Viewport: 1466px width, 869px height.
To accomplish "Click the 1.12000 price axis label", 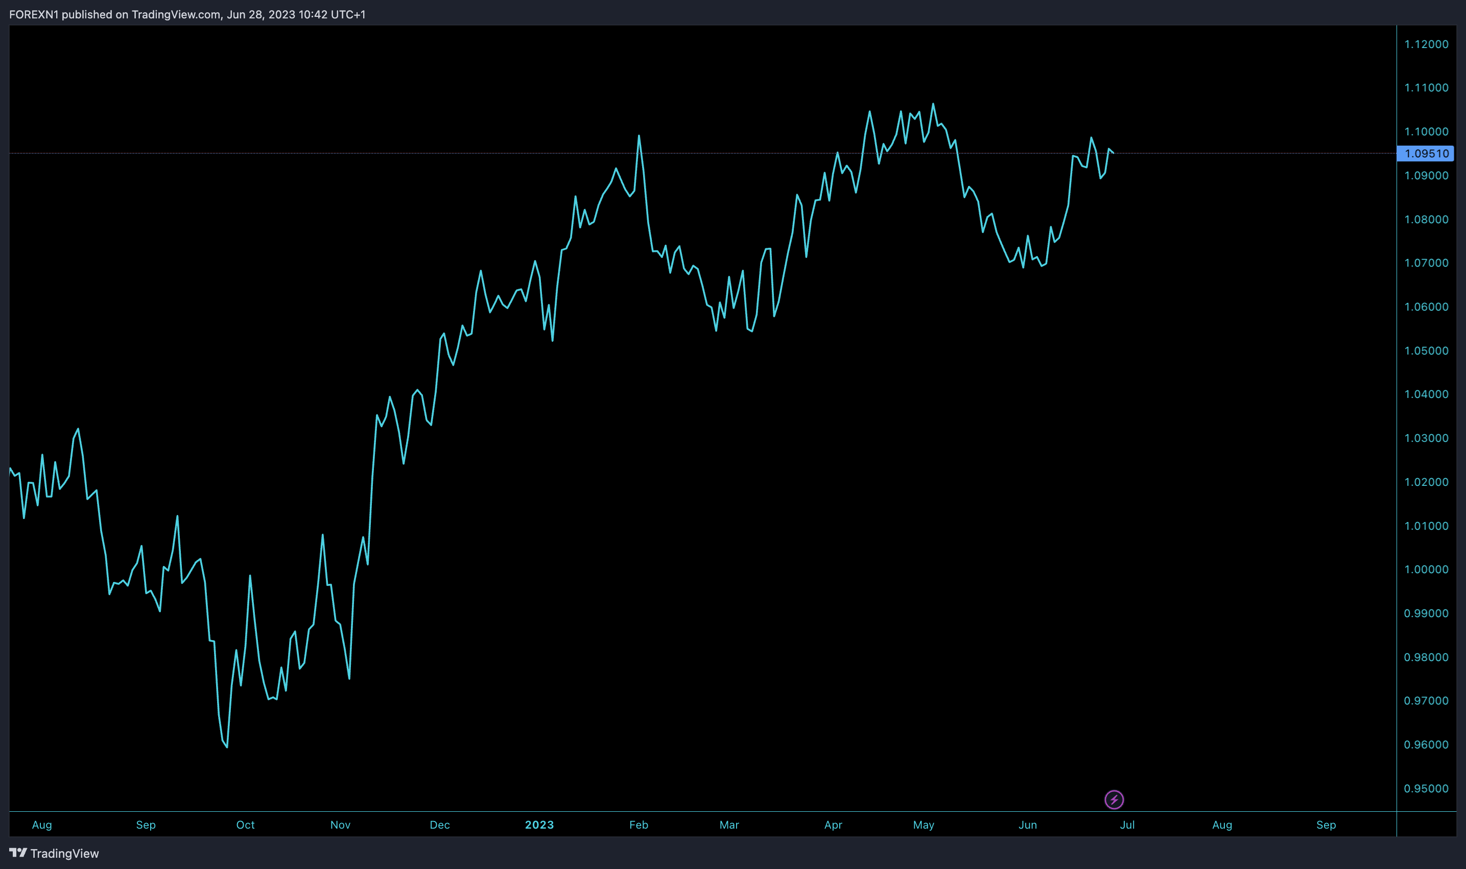I will click(1426, 44).
